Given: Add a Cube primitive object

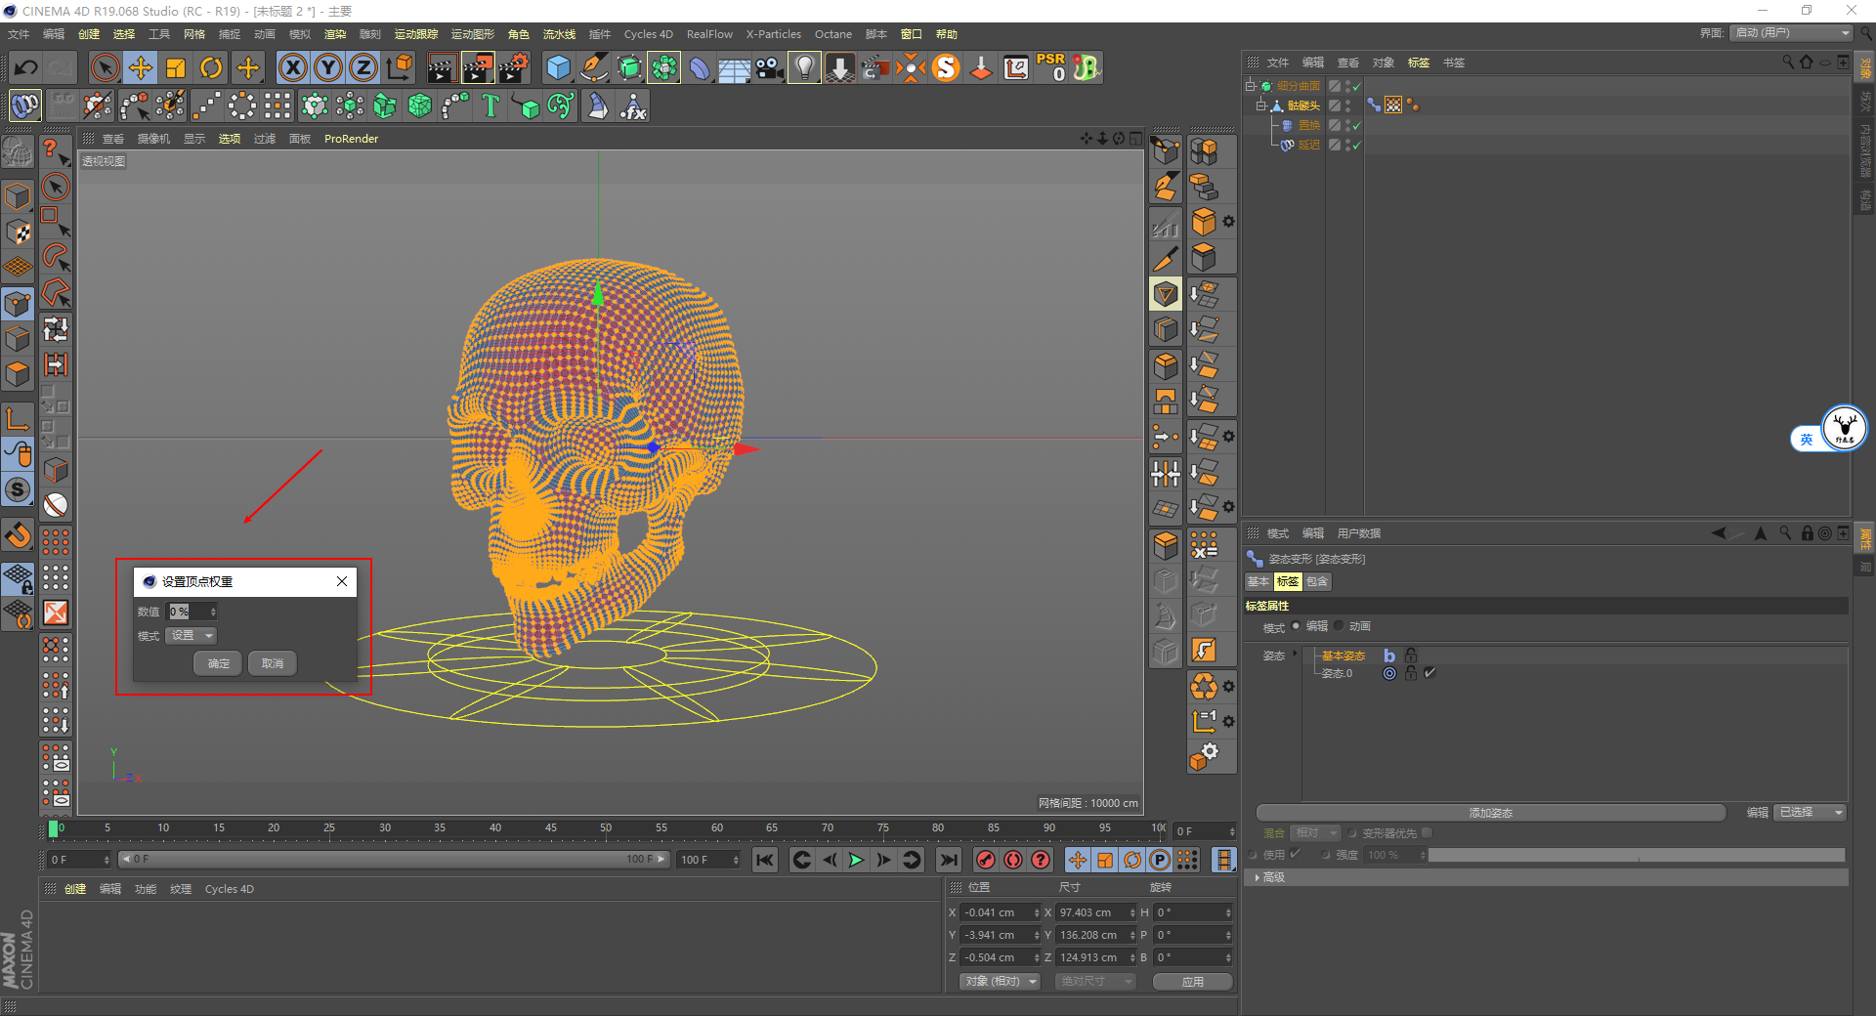Looking at the screenshot, I should (558, 67).
